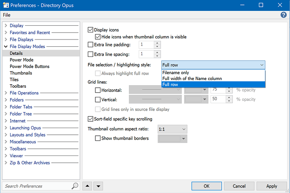Expand the Miscellaneous category

(x=6, y=142)
